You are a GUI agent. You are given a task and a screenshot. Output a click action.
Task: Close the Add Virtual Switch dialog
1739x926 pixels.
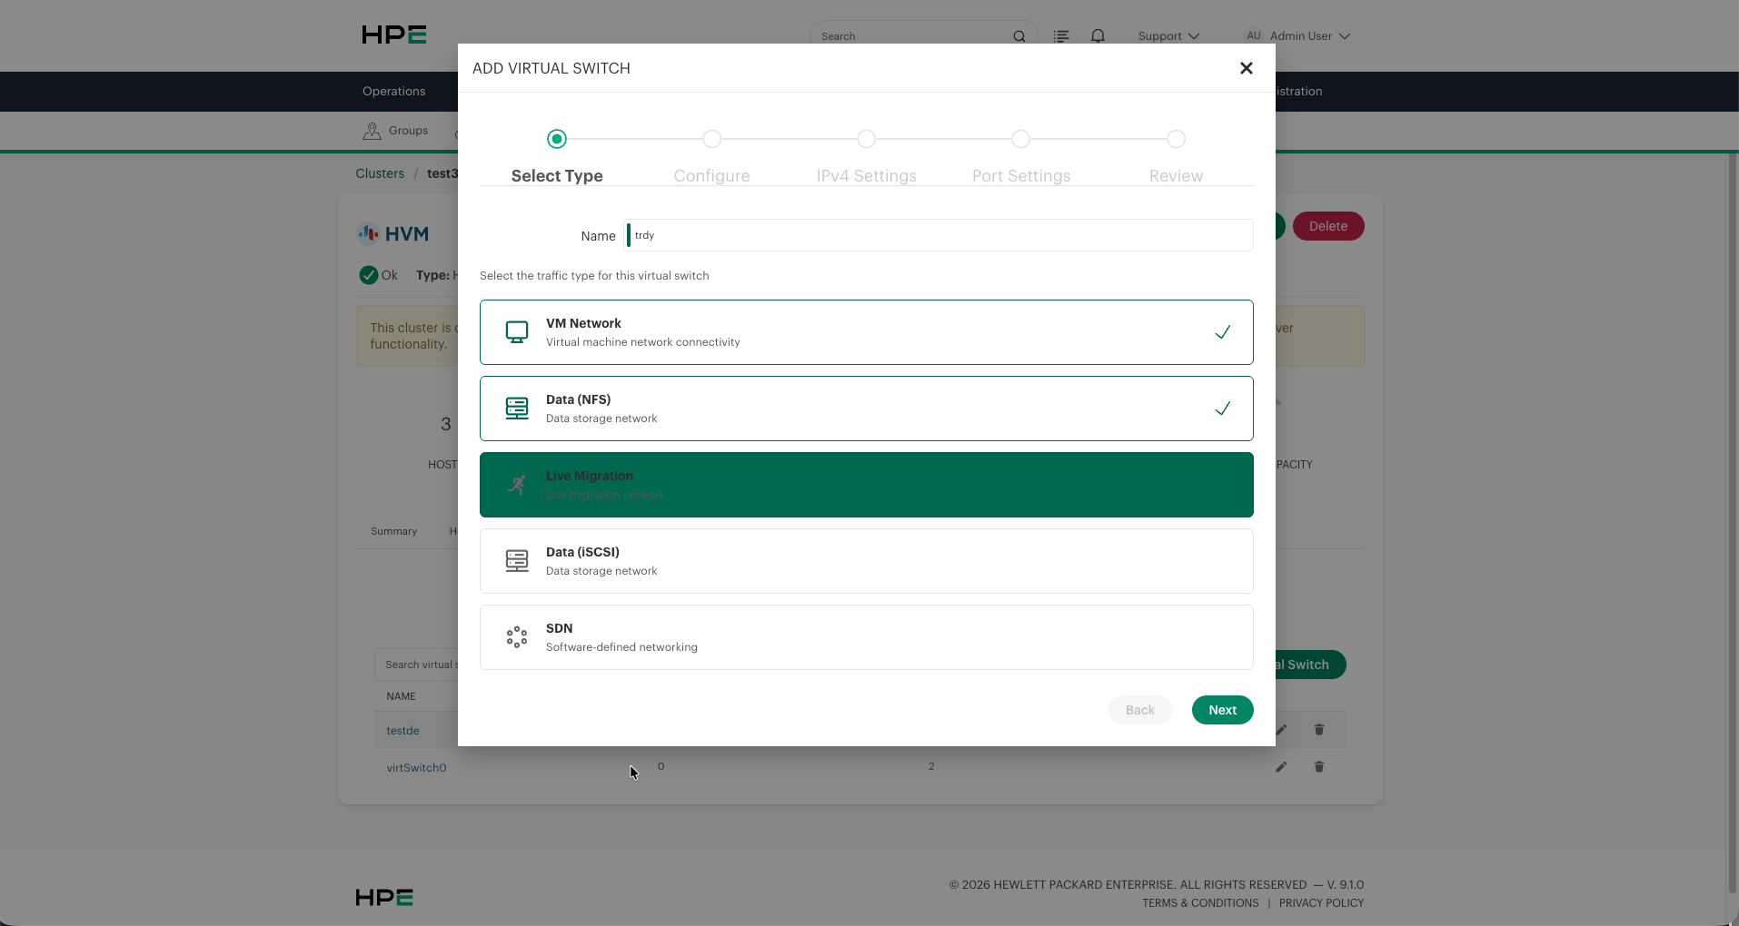tap(1247, 68)
